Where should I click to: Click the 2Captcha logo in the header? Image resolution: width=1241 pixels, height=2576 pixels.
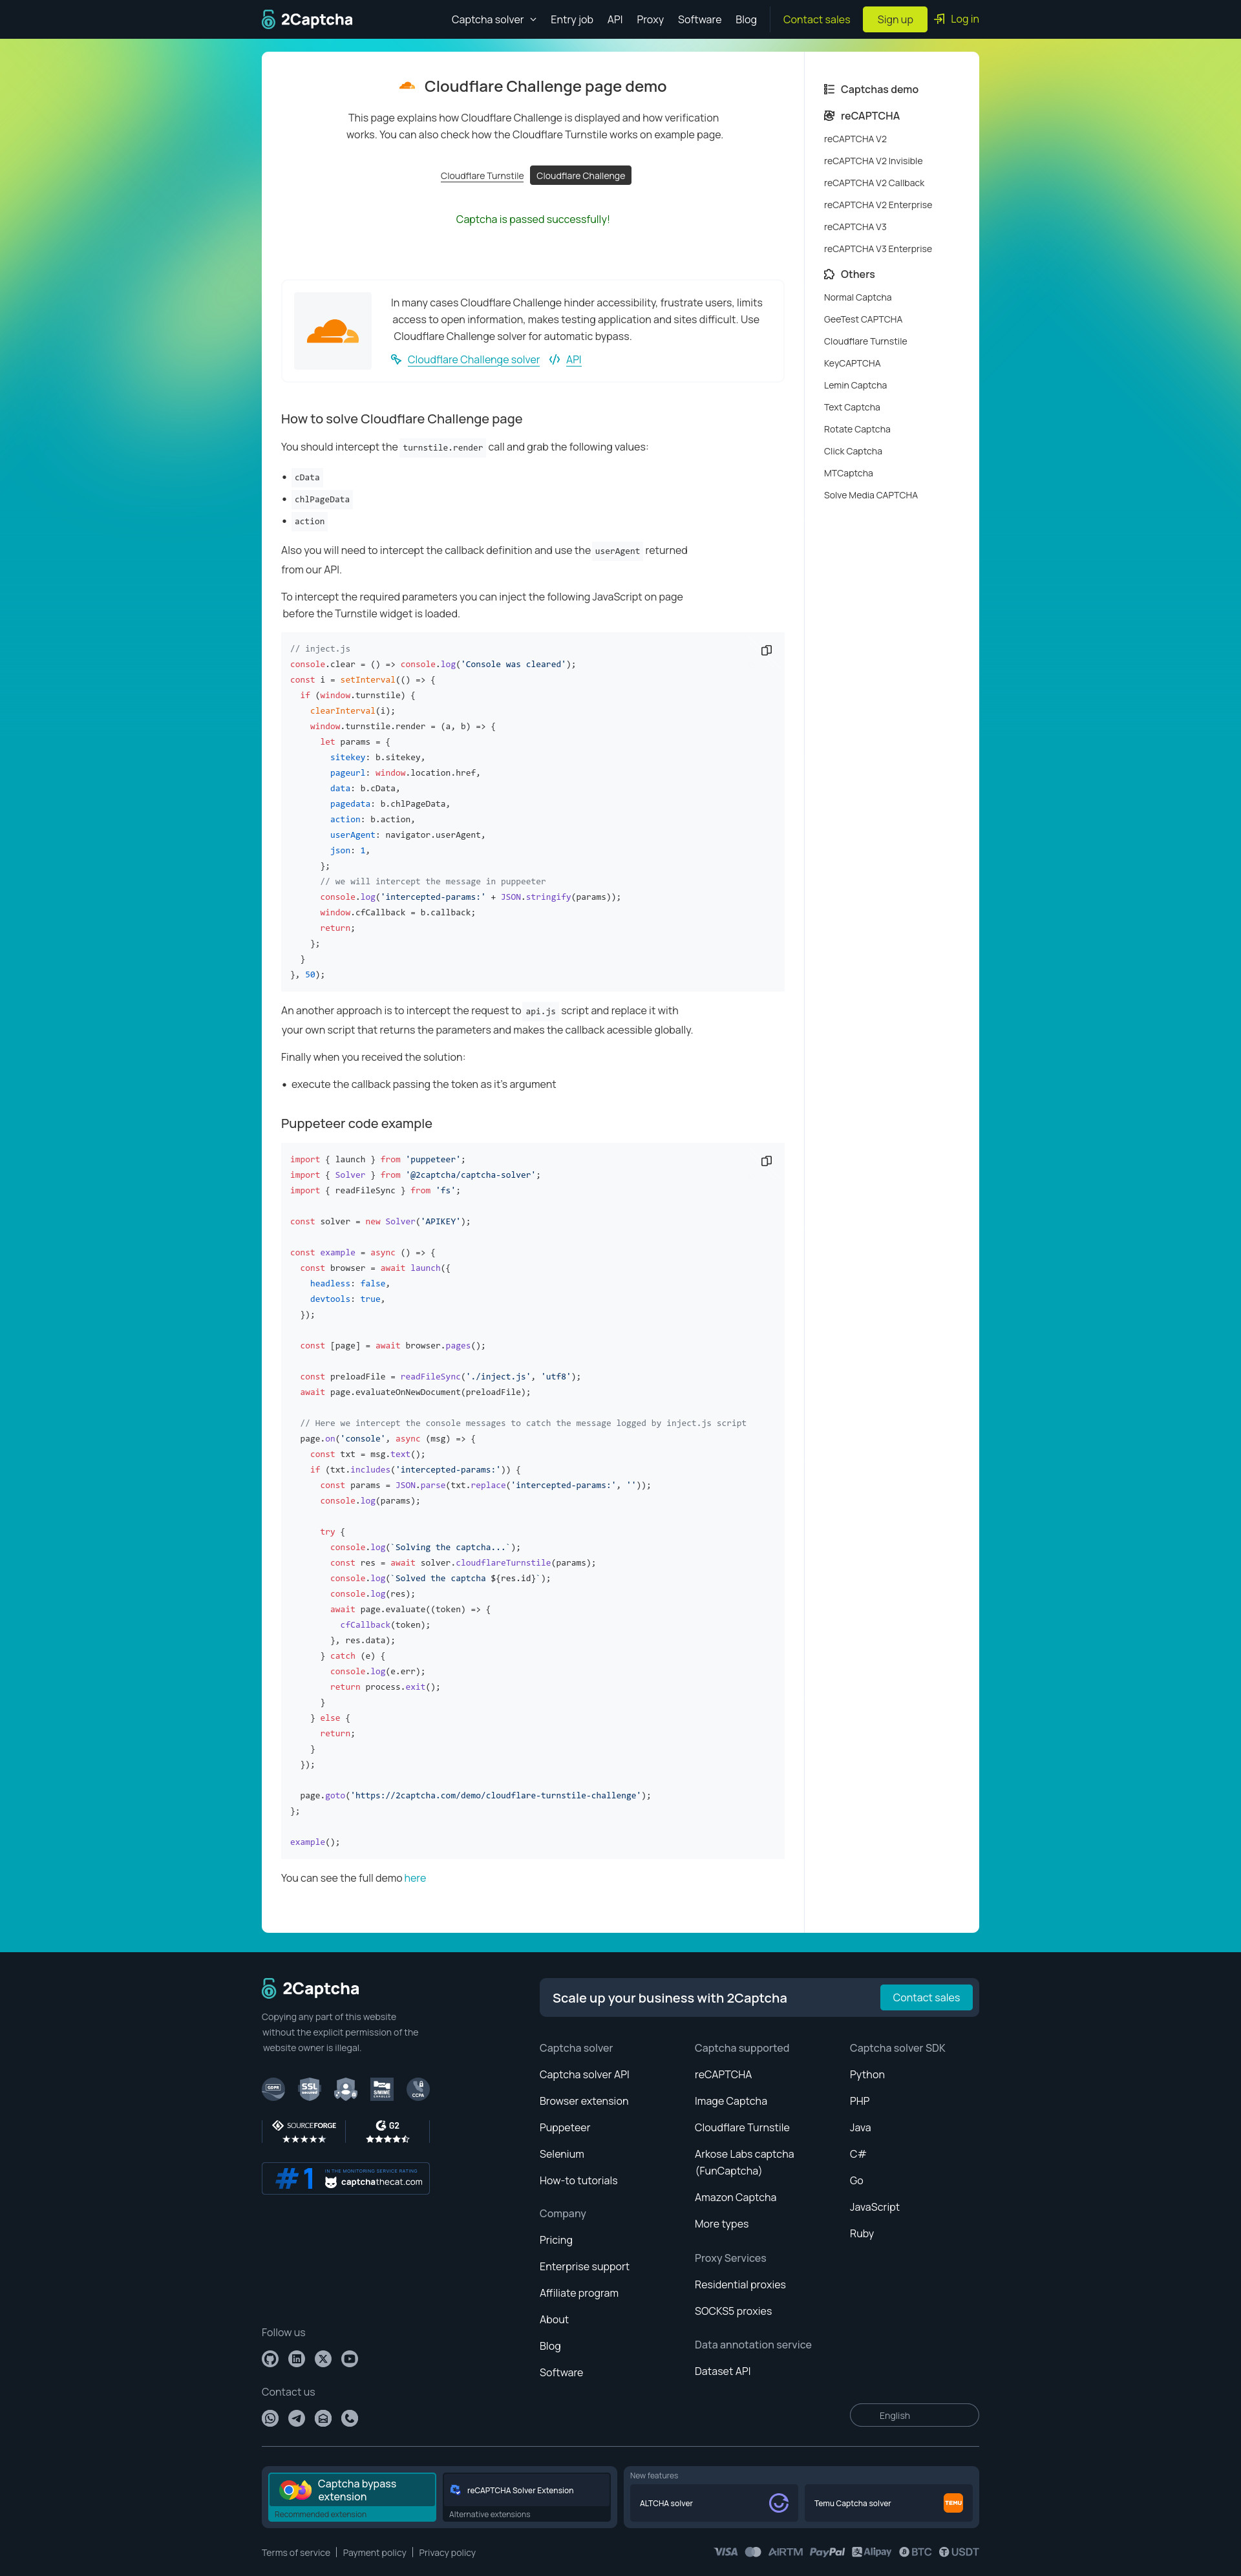coord(307,19)
